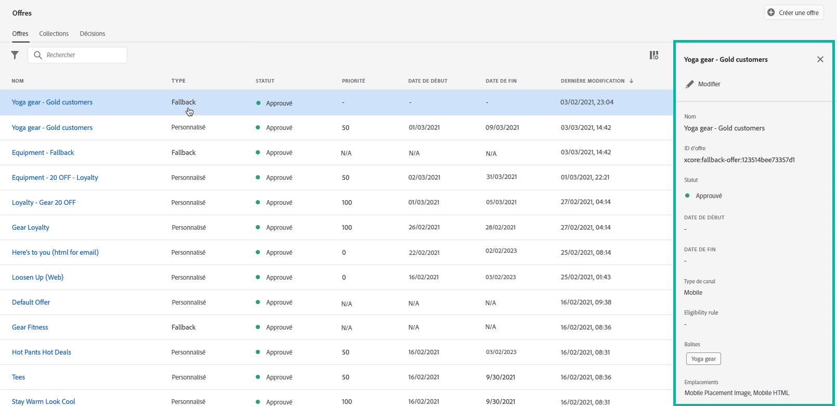The width and height of the screenshot is (837, 406).
Task: Click the column settings icon
Action: [x=653, y=55]
